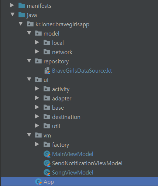Viewport: 158px width, 186px height.
Task: Select the destination package label
Action: pos(66,117)
